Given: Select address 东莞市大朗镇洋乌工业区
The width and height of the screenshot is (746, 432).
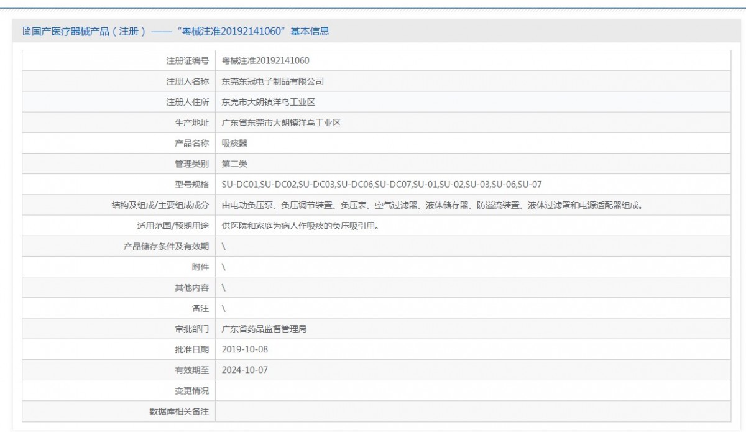Looking at the screenshot, I should (269, 102).
